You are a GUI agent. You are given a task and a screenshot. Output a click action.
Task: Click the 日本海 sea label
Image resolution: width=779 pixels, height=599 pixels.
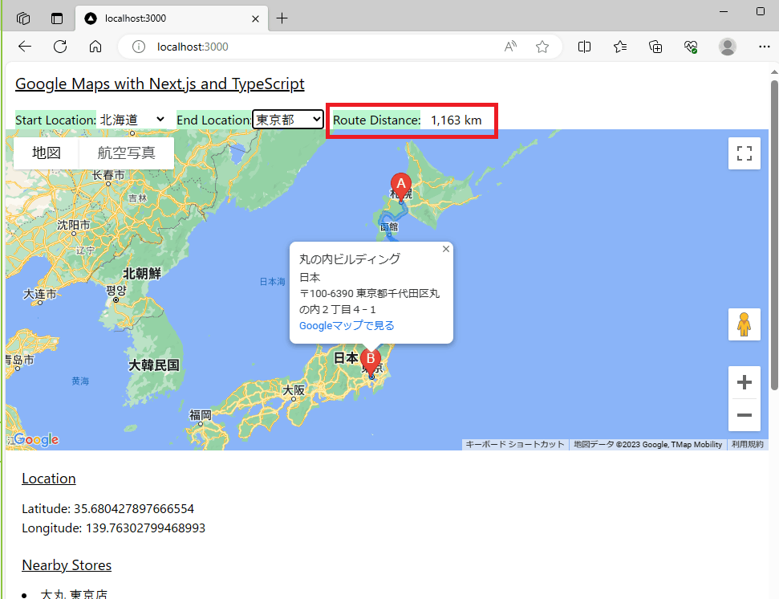point(272,282)
